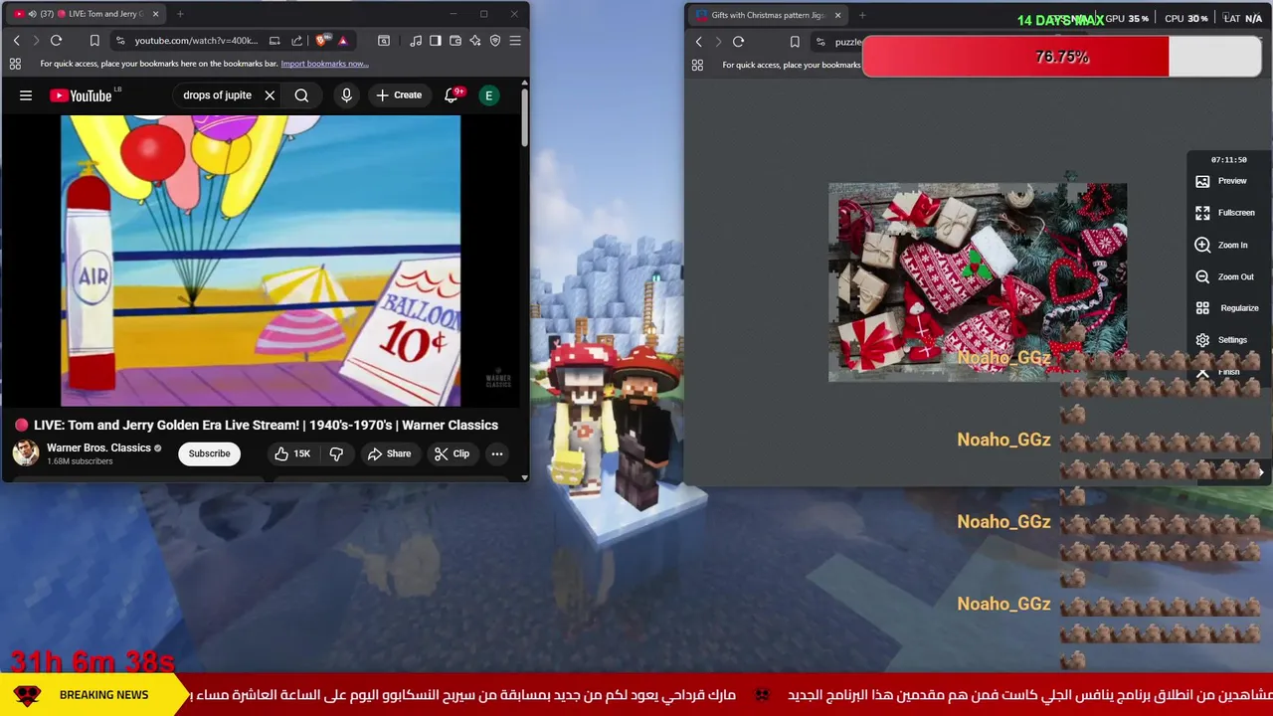The height and width of the screenshot is (716, 1273).
Task: Click the Tom and Jerry video player
Action: click(x=261, y=261)
